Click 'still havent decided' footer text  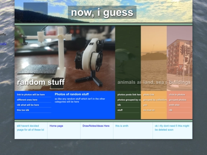[30, 128]
